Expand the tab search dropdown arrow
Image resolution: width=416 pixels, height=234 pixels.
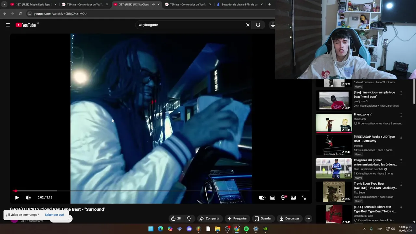point(4,5)
